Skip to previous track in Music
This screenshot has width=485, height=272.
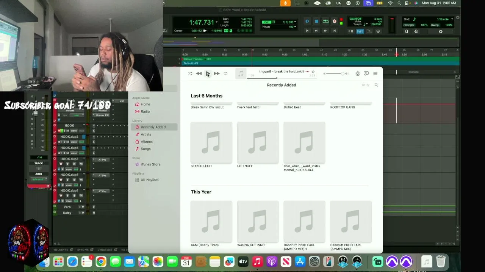tap(199, 74)
